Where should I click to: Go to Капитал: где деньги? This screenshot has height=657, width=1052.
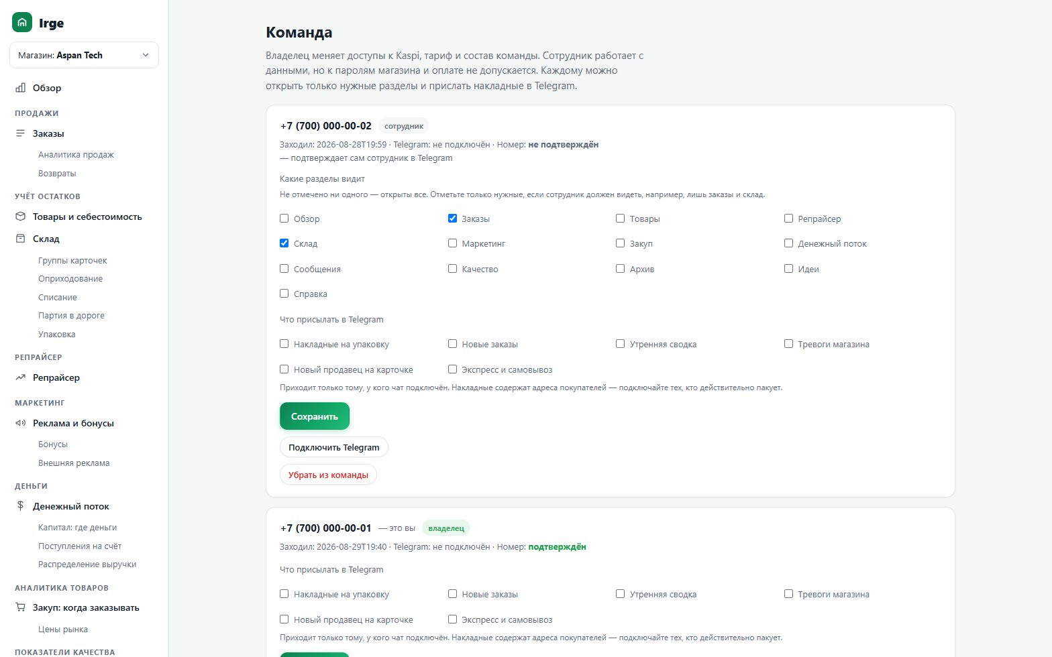pos(77,528)
